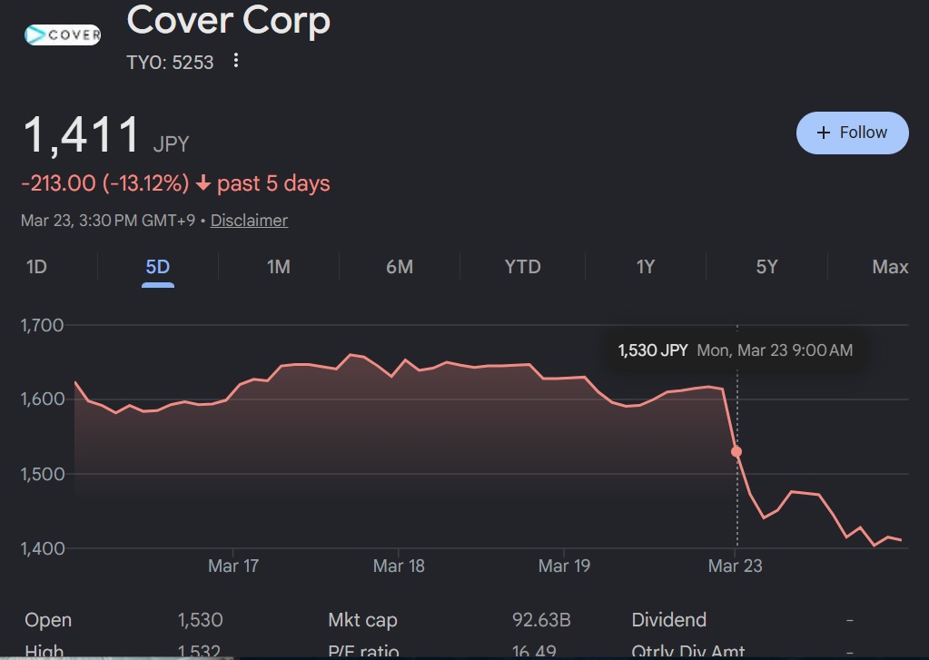Image resolution: width=929 pixels, height=660 pixels.
Task: Click the 1,600 y-axis label
Action: pos(42,399)
